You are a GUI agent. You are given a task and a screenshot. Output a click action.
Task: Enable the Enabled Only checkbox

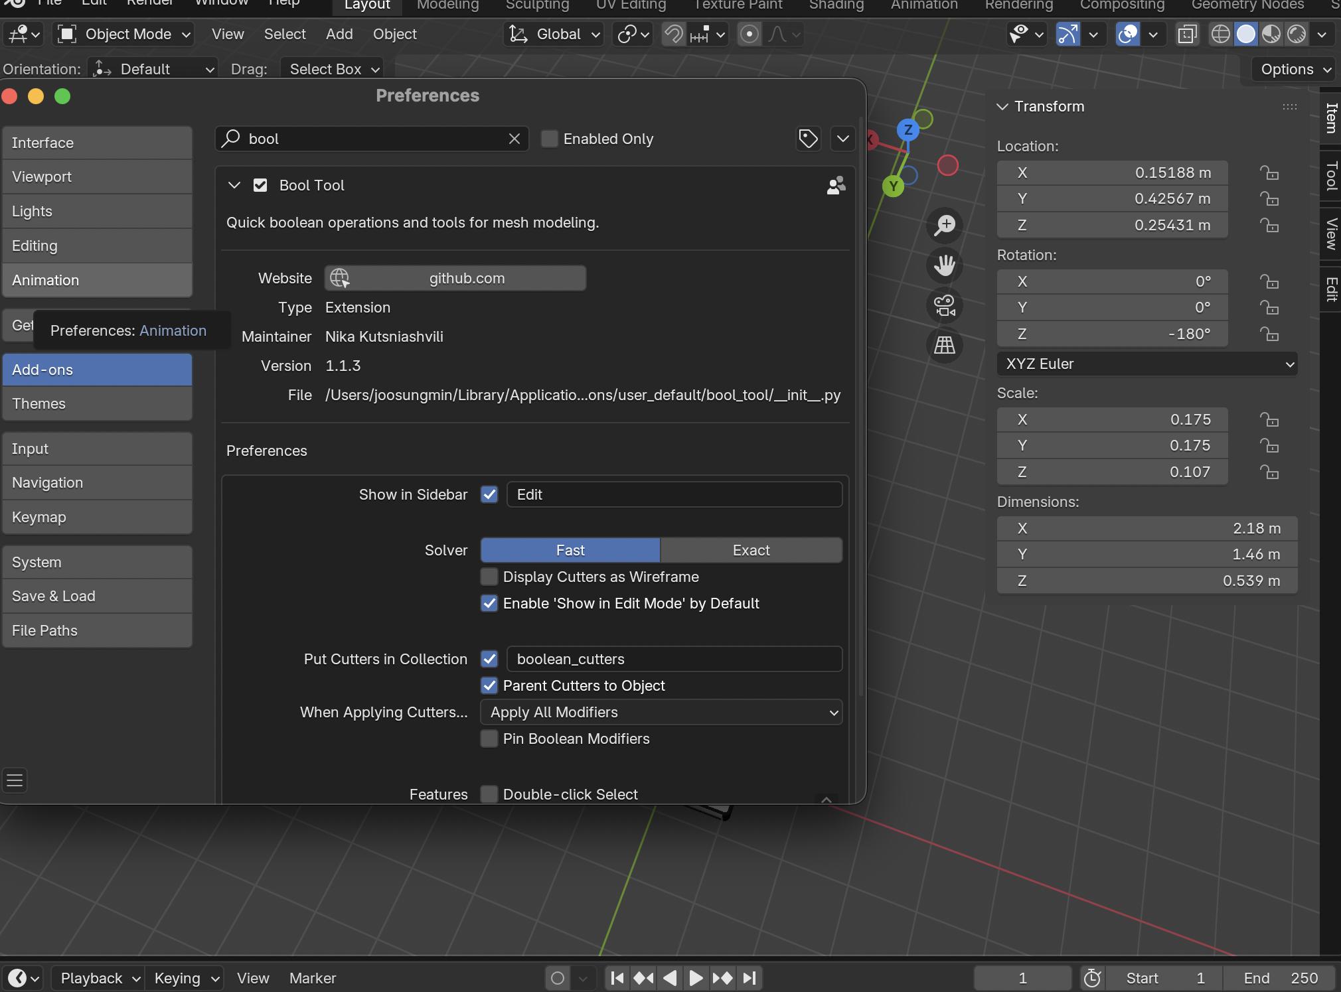[x=550, y=139]
